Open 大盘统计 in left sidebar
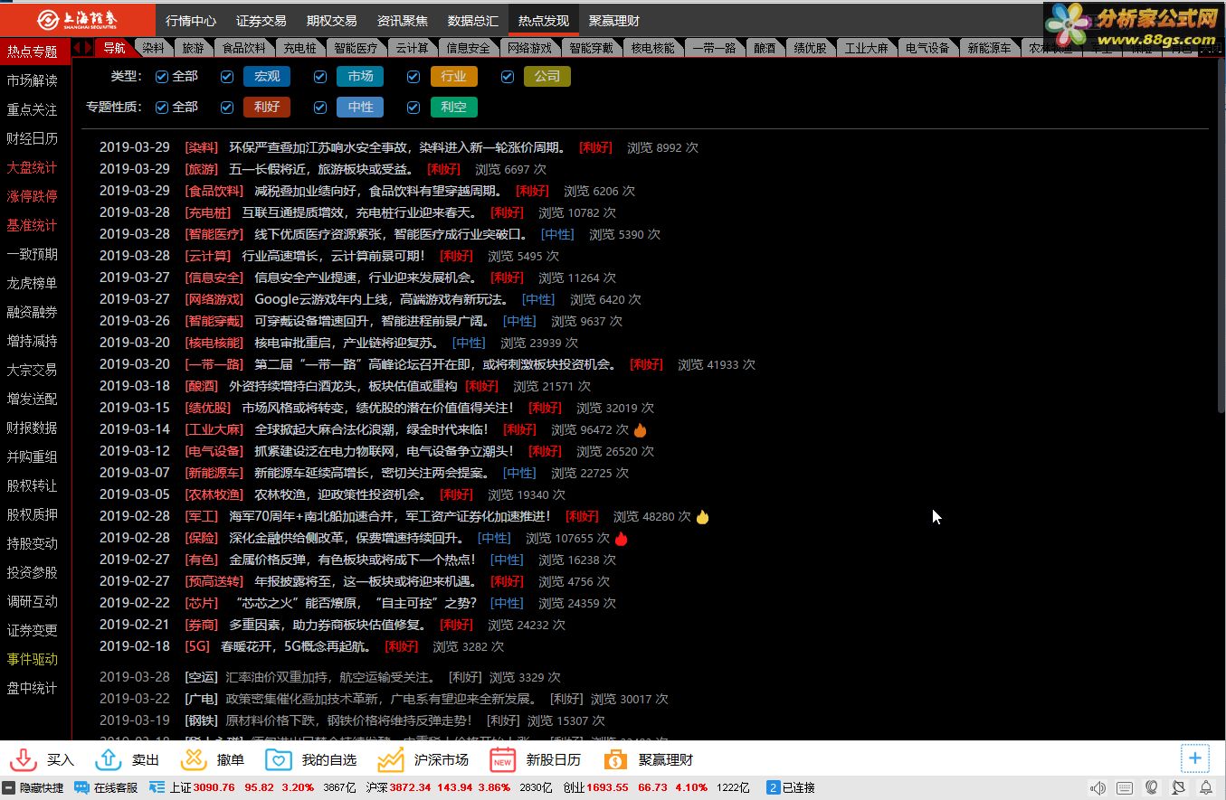This screenshot has height=800, width=1226. [33, 168]
